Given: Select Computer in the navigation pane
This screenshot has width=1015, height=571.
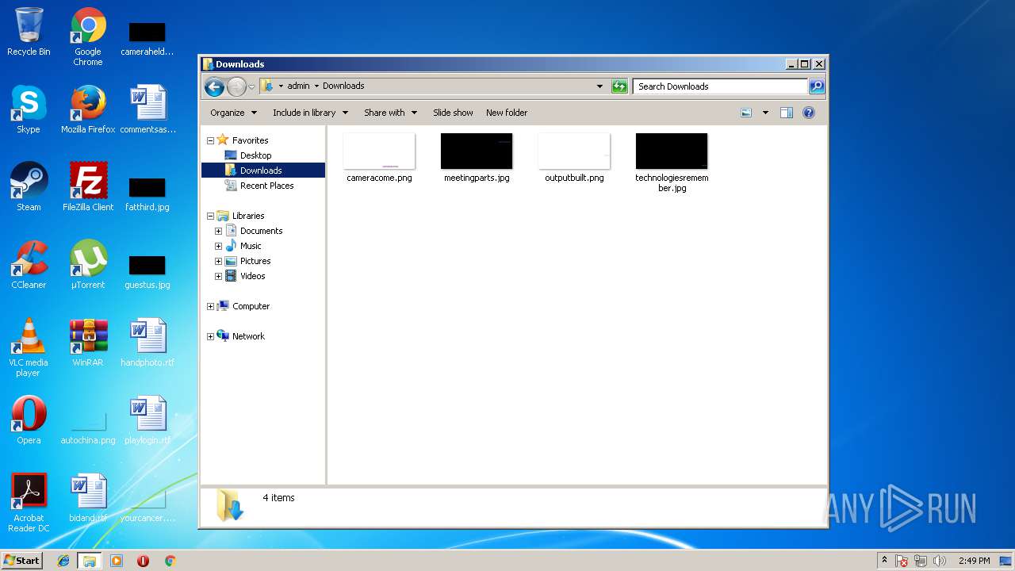Looking at the screenshot, I should [251, 306].
